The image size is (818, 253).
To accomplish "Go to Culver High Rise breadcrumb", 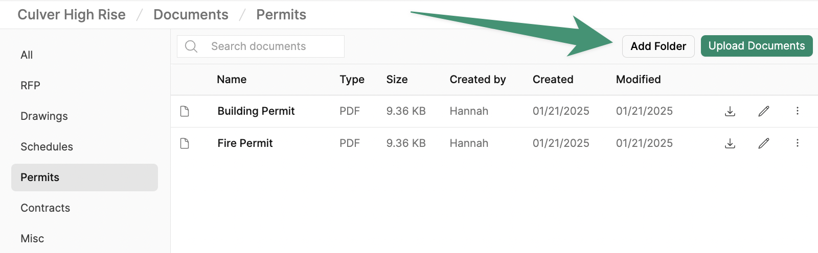I will 72,15.
